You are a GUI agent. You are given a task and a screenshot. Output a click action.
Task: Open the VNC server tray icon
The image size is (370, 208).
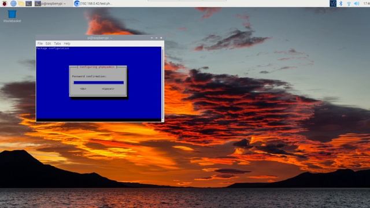(x=333, y=3)
